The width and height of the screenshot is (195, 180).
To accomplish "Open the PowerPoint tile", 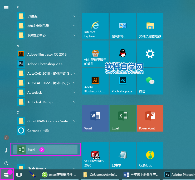I will [x=150, y=118].
